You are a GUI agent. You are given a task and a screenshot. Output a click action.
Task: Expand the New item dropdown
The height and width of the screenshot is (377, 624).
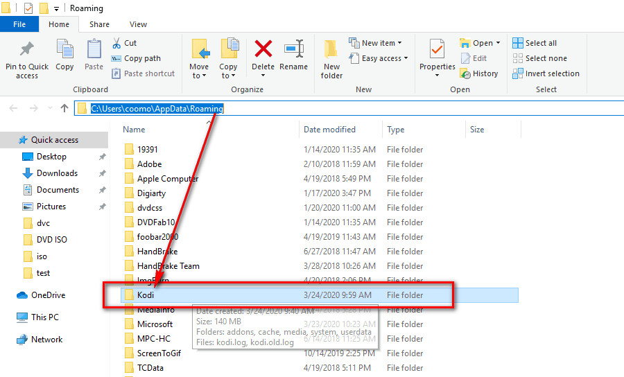(378, 43)
